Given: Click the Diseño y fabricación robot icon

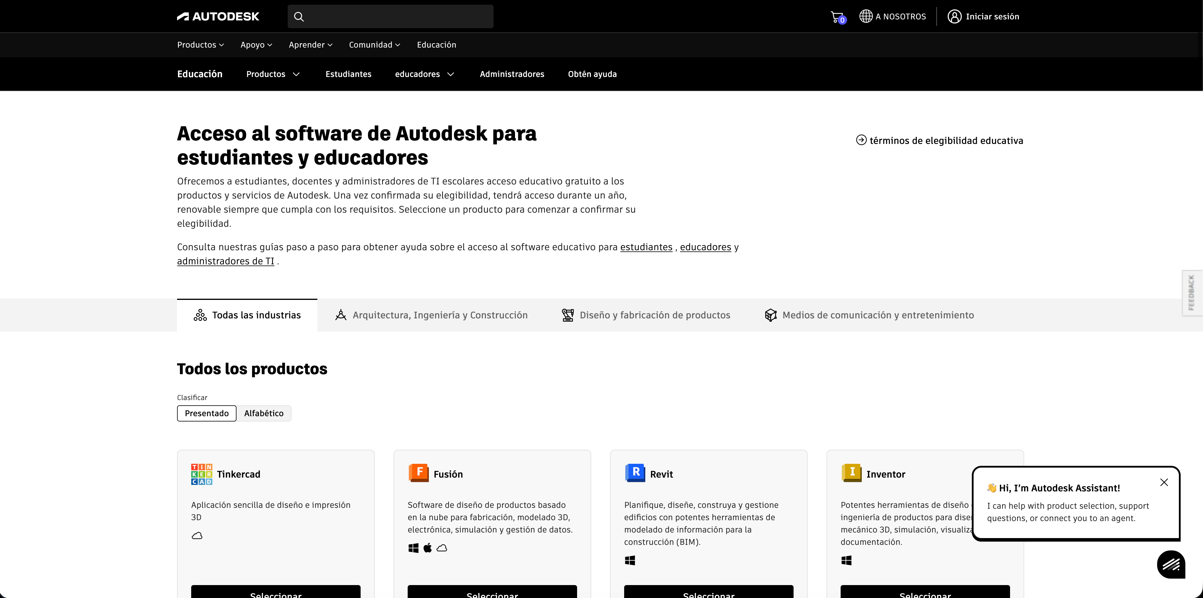Looking at the screenshot, I should coord(568,315).
